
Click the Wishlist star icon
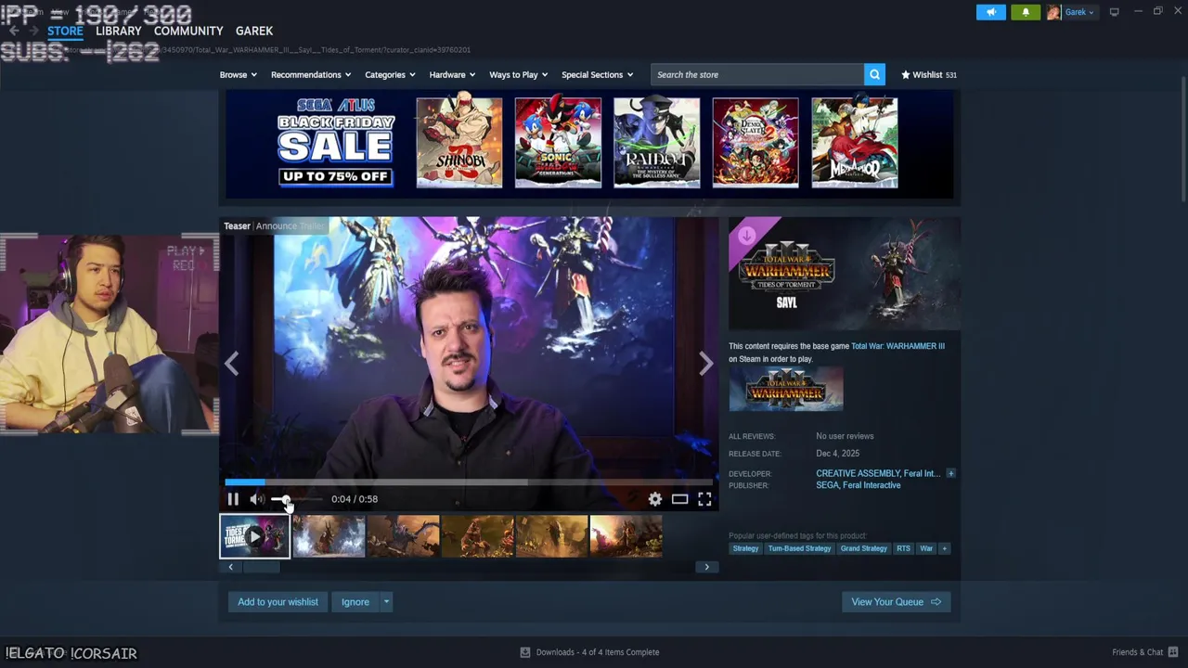pos(906,74)
